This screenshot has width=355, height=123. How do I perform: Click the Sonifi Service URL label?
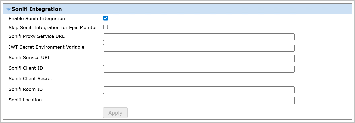(x=29, y=58)
